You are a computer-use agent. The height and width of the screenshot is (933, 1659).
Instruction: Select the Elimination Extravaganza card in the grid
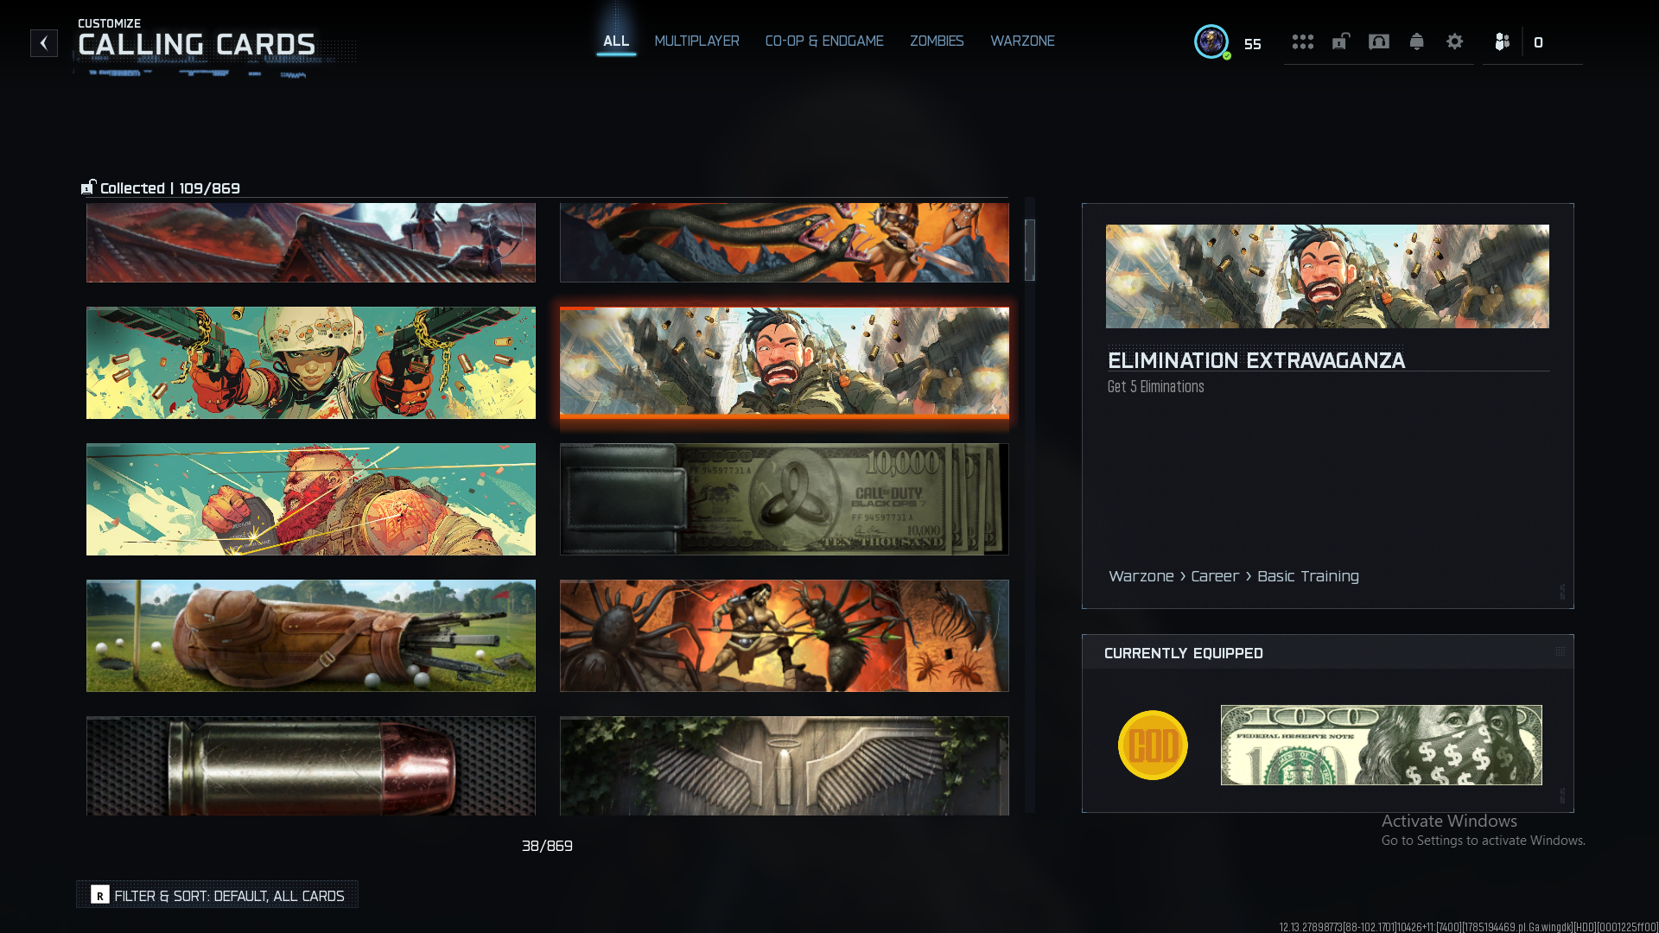(785, 363)
